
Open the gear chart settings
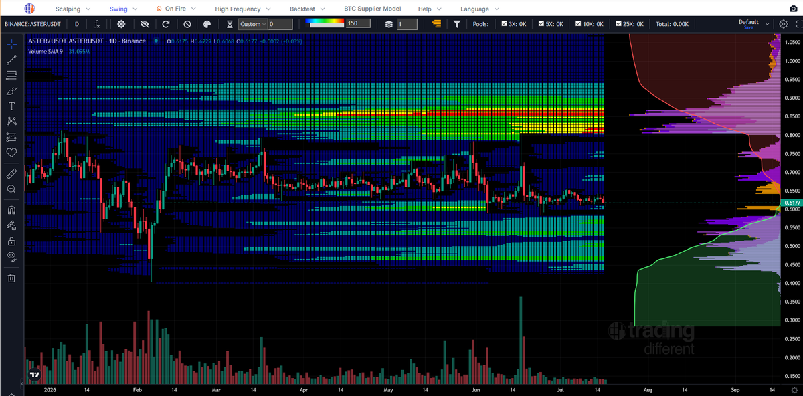click(784, 24)
